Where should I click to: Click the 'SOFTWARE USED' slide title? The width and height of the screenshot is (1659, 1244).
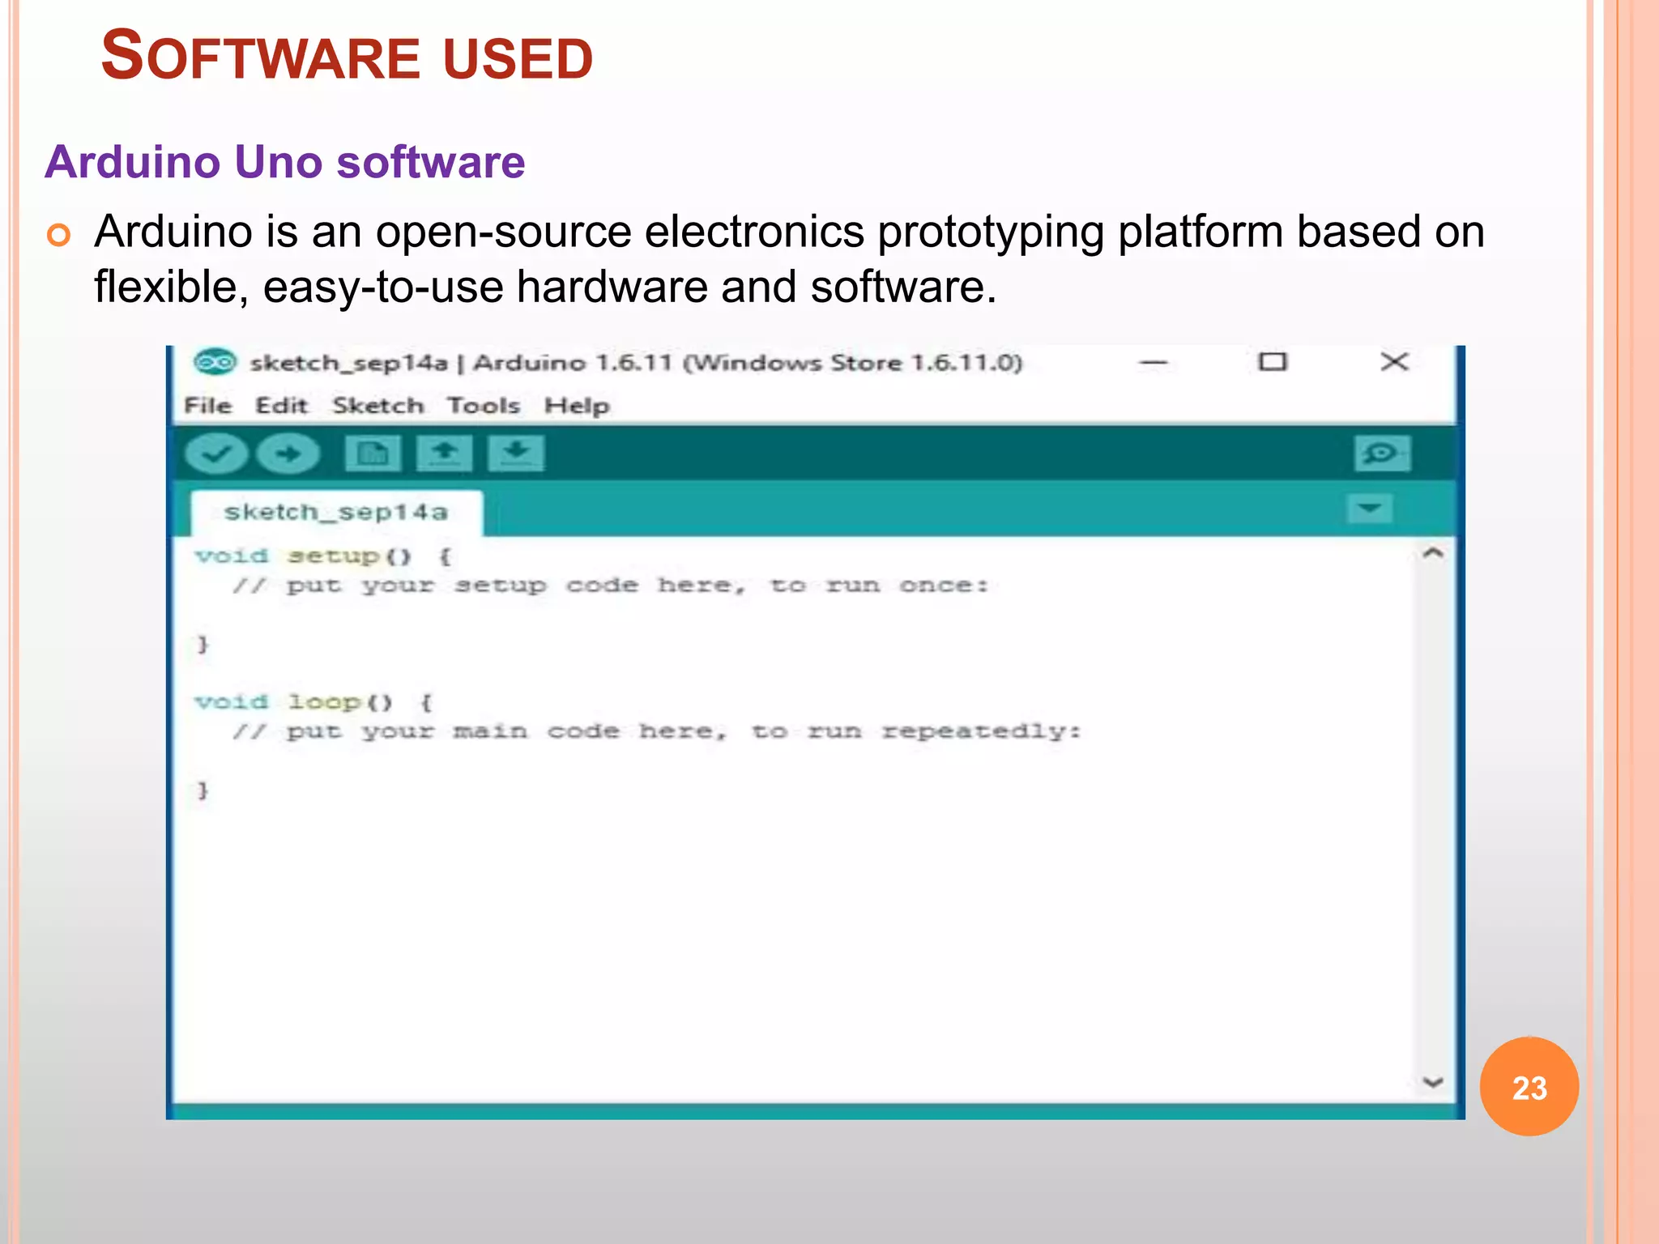(347, 55)
